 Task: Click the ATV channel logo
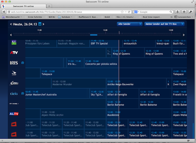[14, 53]
